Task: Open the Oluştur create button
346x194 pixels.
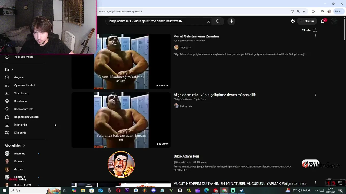Action: 307,21
